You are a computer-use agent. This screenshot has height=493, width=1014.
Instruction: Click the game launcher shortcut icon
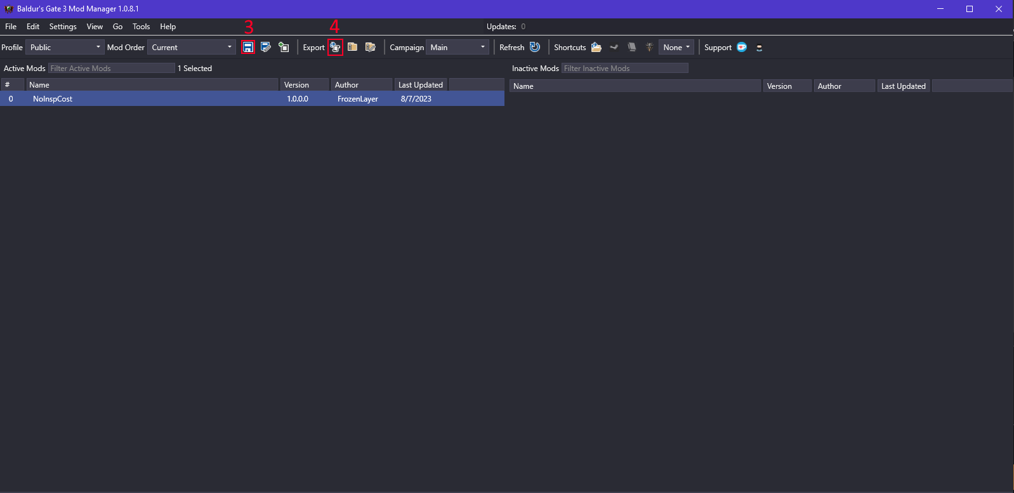point(649,48)
